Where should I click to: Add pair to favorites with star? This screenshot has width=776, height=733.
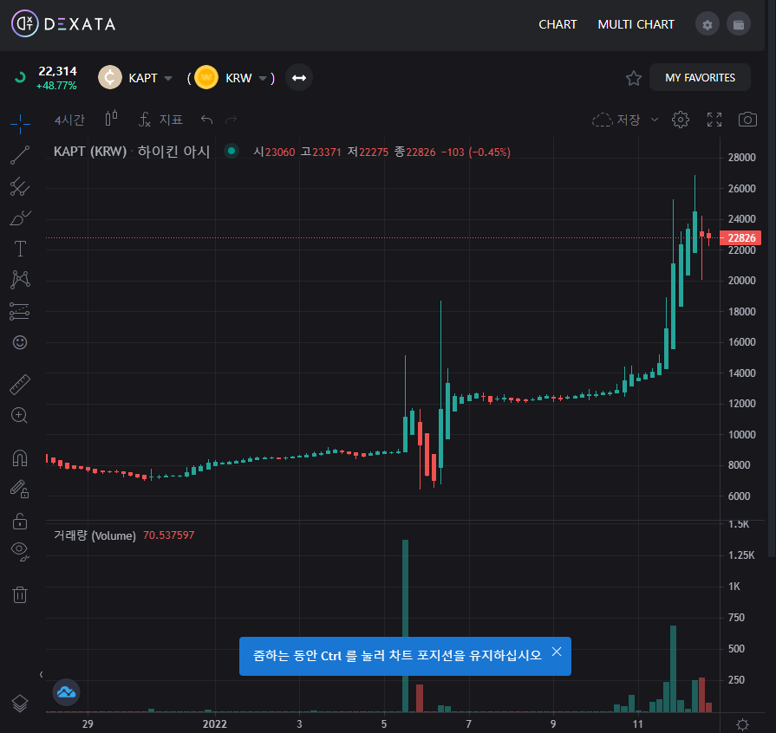(634, 78)
